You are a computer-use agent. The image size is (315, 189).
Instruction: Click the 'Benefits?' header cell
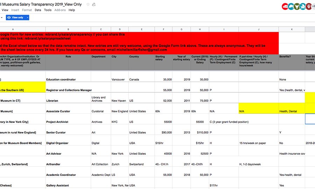292,62
